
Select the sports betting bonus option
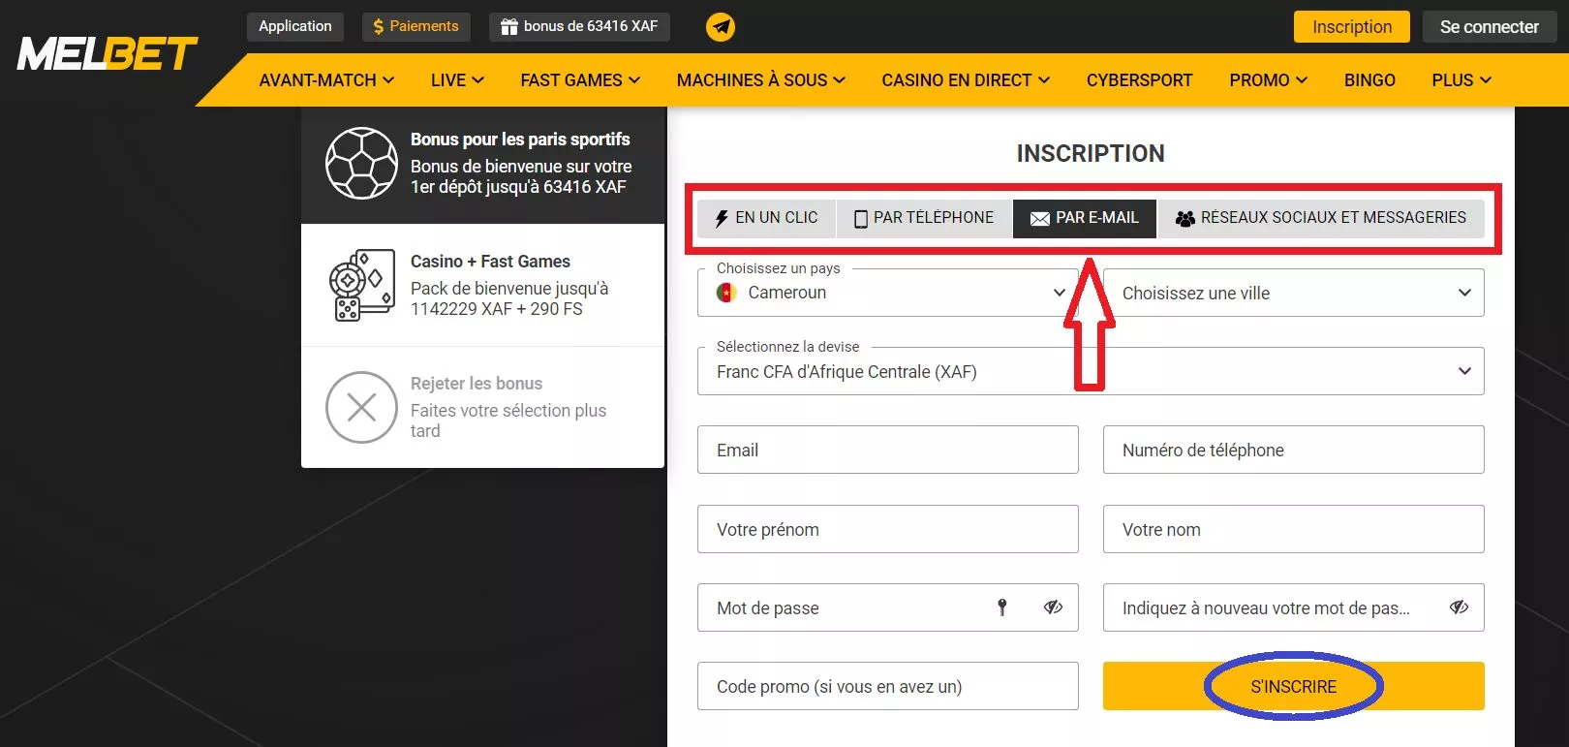point(482,164)
